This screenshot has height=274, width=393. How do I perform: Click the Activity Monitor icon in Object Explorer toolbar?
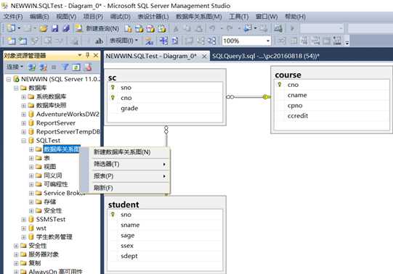pyautogui.click(x=88, y=67)
